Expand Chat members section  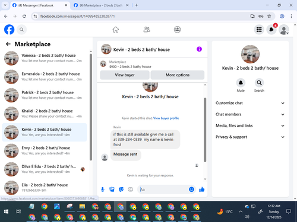pos(250,114)
